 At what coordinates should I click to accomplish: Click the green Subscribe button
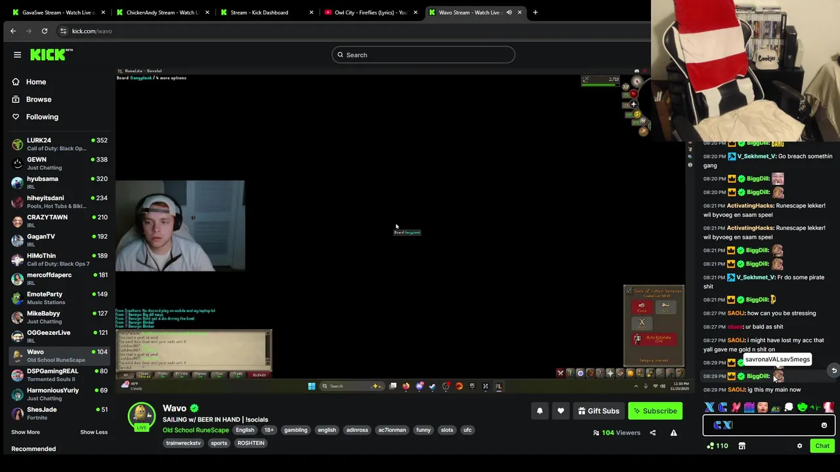click(x=655, y=411)
